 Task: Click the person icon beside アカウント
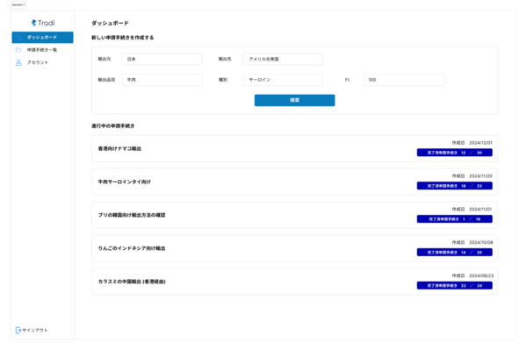[x=18, y=63]
